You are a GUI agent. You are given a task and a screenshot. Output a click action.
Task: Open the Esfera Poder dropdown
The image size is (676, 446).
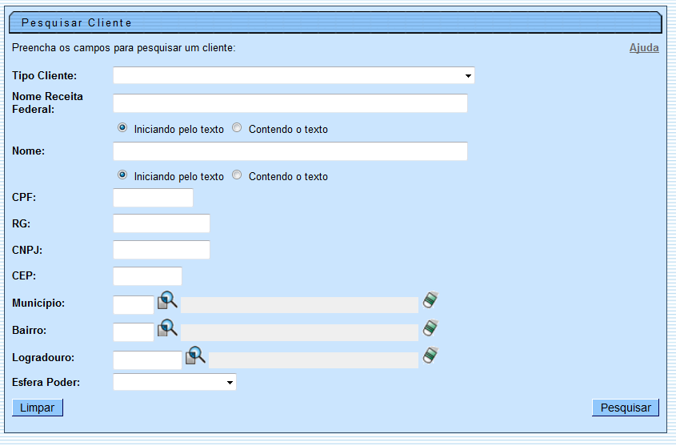click(x=174, y=382)
